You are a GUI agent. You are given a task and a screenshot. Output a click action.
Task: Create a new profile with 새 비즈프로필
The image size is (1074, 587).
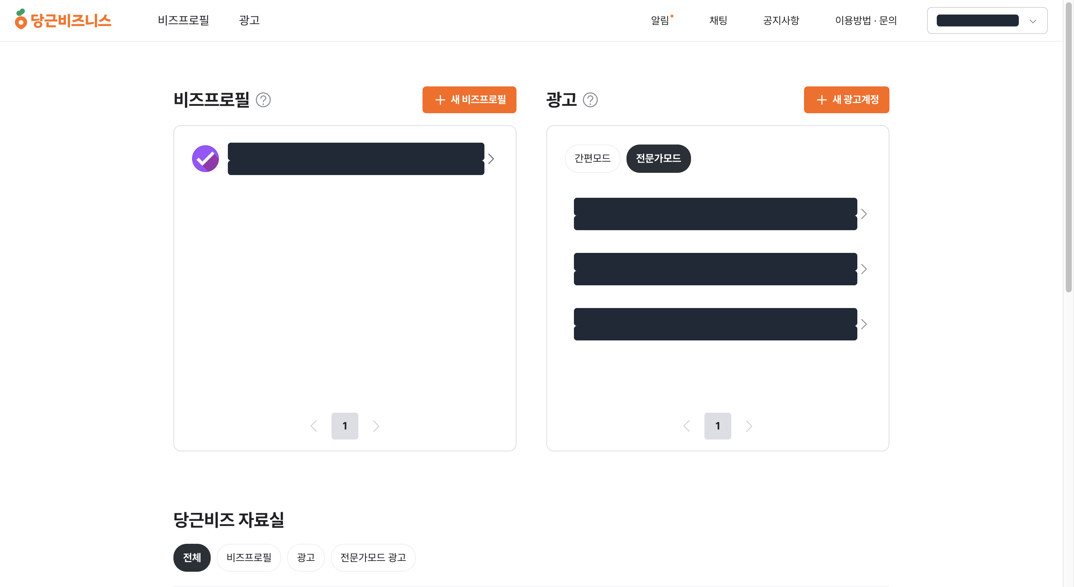click(x=469, y=100)
